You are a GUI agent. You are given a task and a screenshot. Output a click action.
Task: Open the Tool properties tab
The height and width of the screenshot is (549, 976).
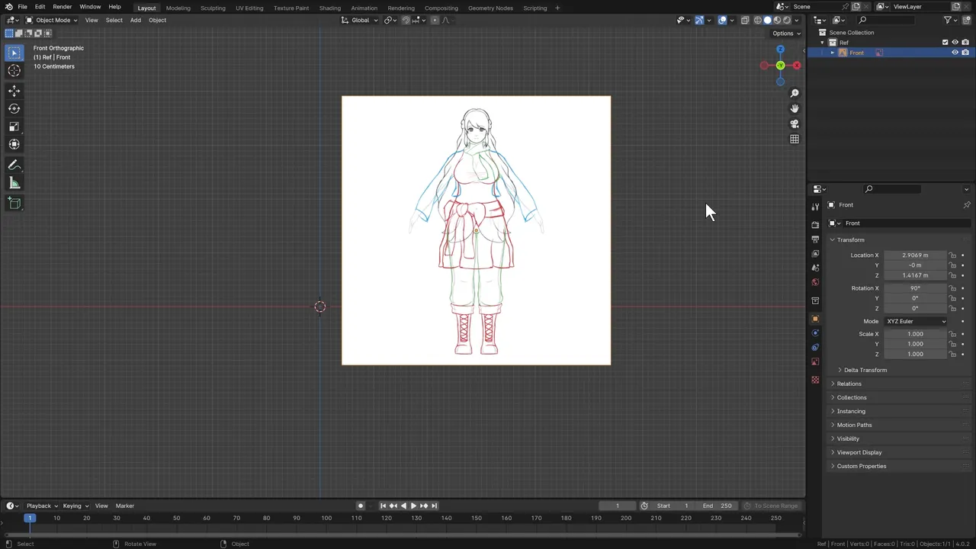(815, 207)
